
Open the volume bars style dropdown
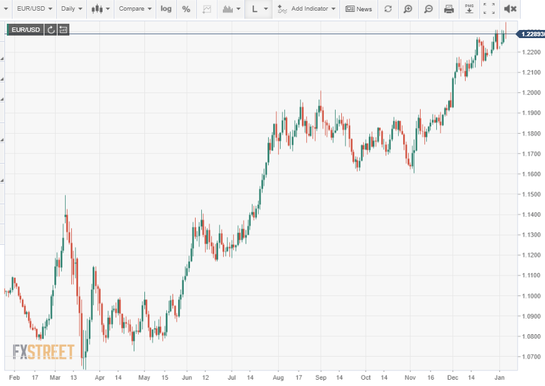tap(231, 9)
